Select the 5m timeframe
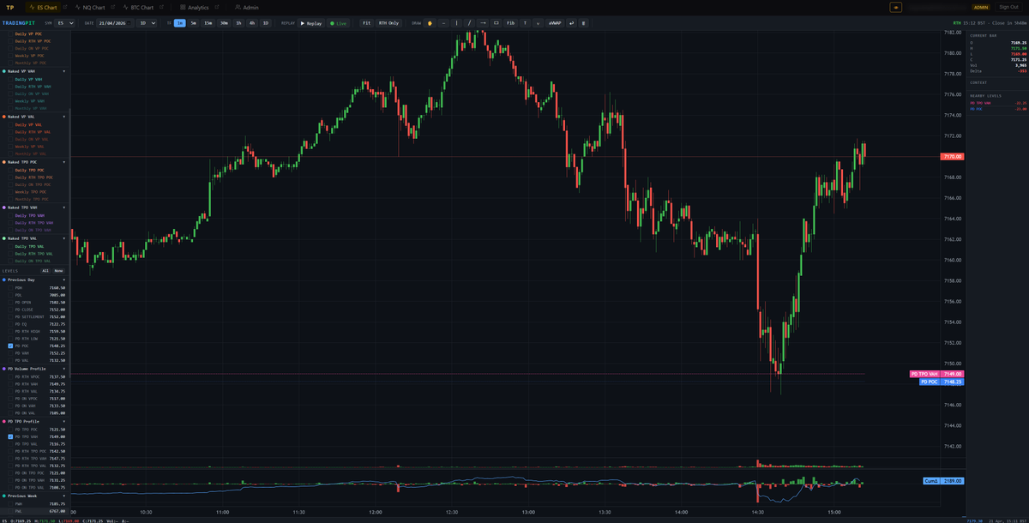The image size is (1029, 523). pos(193,23)
